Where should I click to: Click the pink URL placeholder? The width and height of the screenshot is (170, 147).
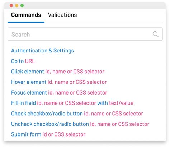point(30,61)
